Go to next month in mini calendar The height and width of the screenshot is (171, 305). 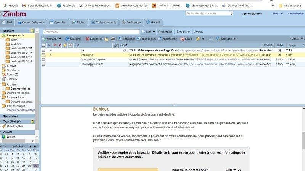(x=30, y=146)
